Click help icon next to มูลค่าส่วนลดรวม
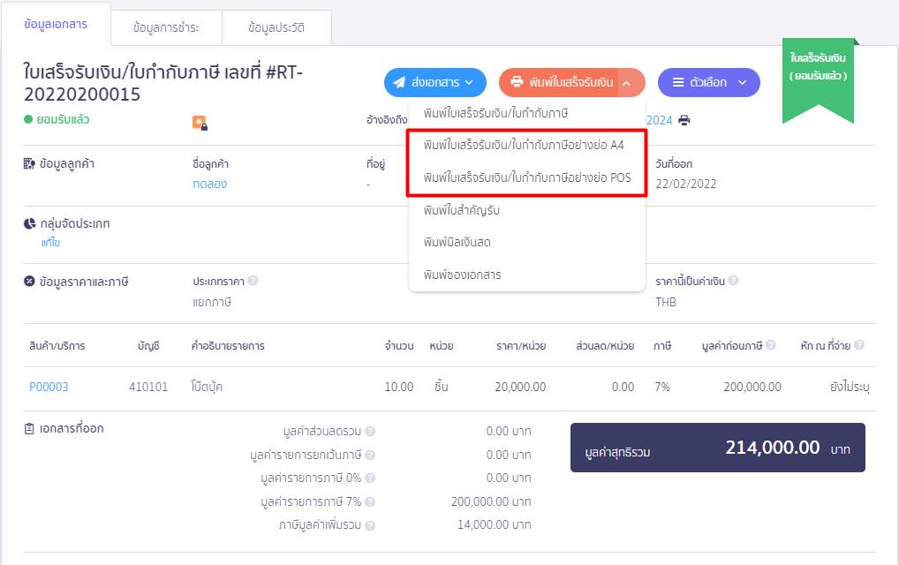This screenshot has width=899, height=565. [x=370, y=432]
